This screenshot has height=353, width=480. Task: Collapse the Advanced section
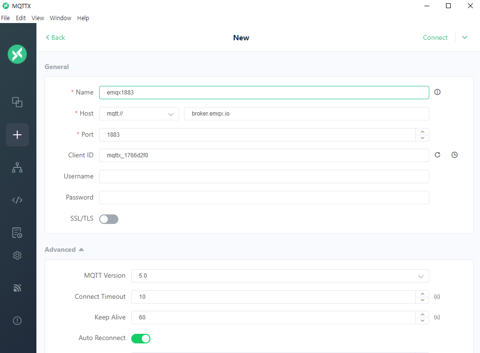[64, 249]
